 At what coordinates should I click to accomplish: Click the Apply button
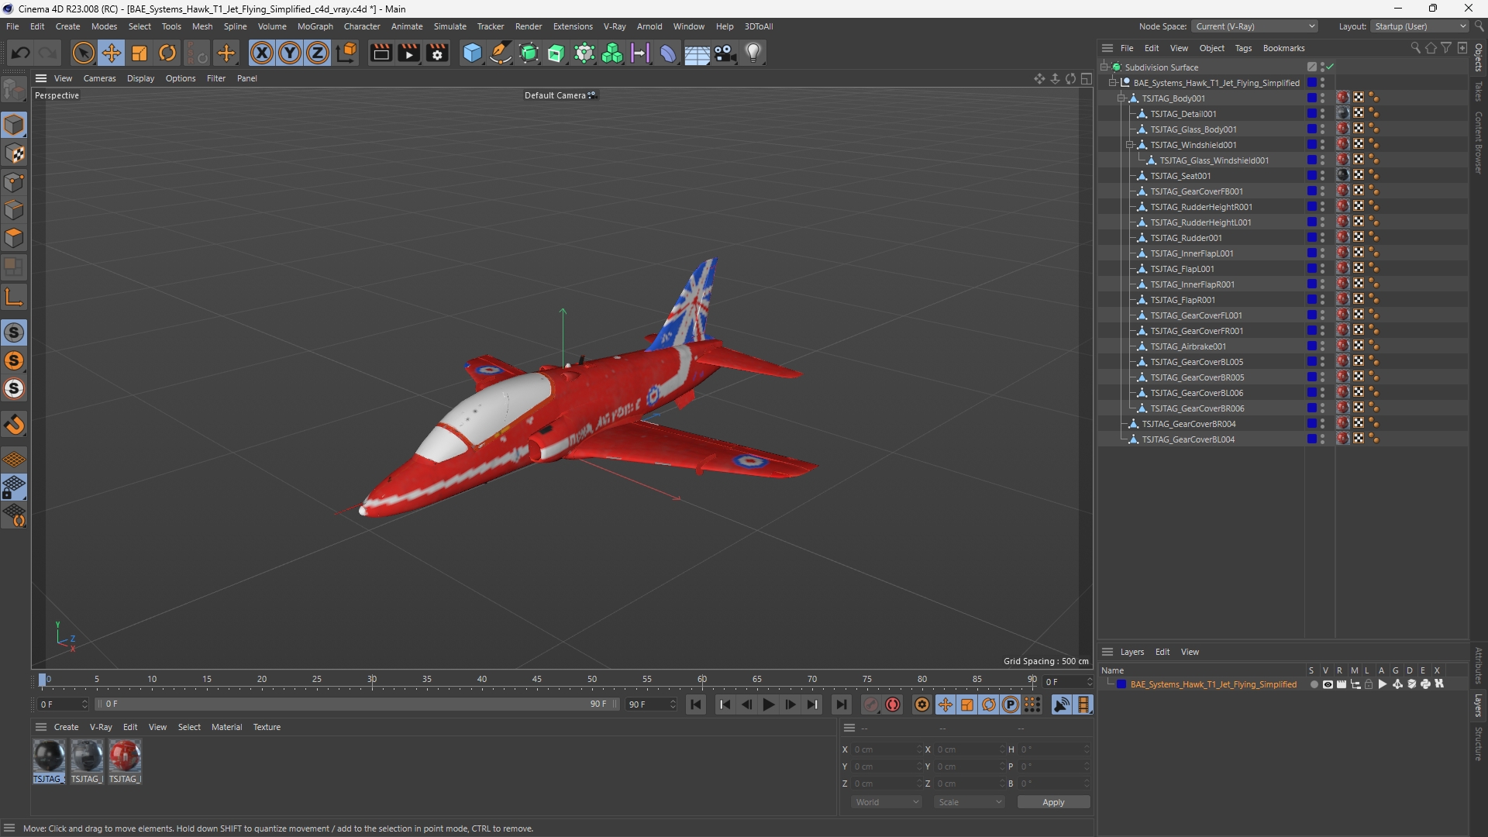pyautogui.click(x=1053, y=802)
